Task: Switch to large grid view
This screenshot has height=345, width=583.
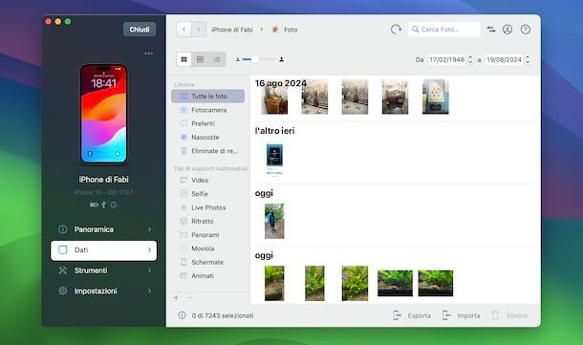Action: click(x=200, y=59)
